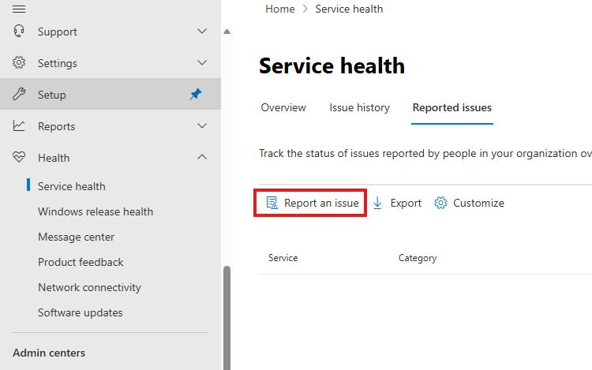
Task: Click the Reports chart icon
Action: tap(19, 125)
